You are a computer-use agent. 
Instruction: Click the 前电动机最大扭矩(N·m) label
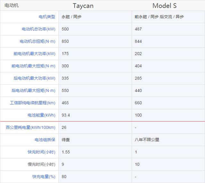coord(33,66)
